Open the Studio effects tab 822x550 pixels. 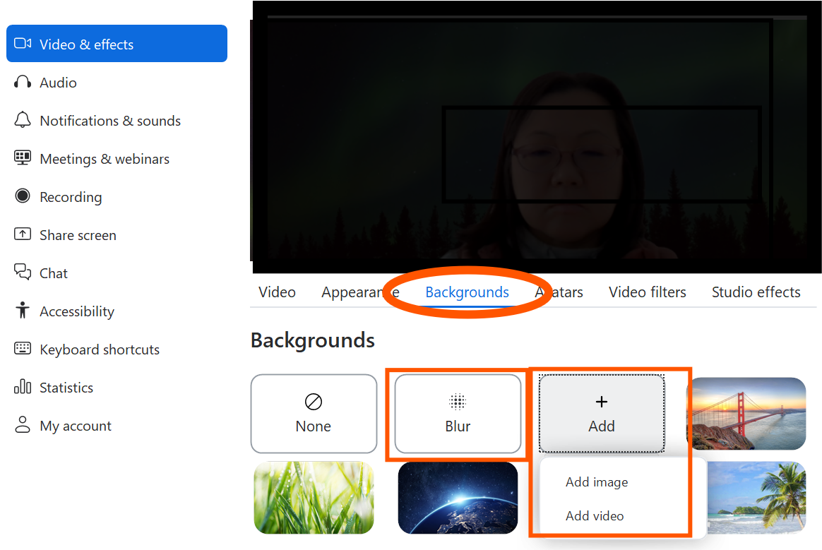(756, 292)
